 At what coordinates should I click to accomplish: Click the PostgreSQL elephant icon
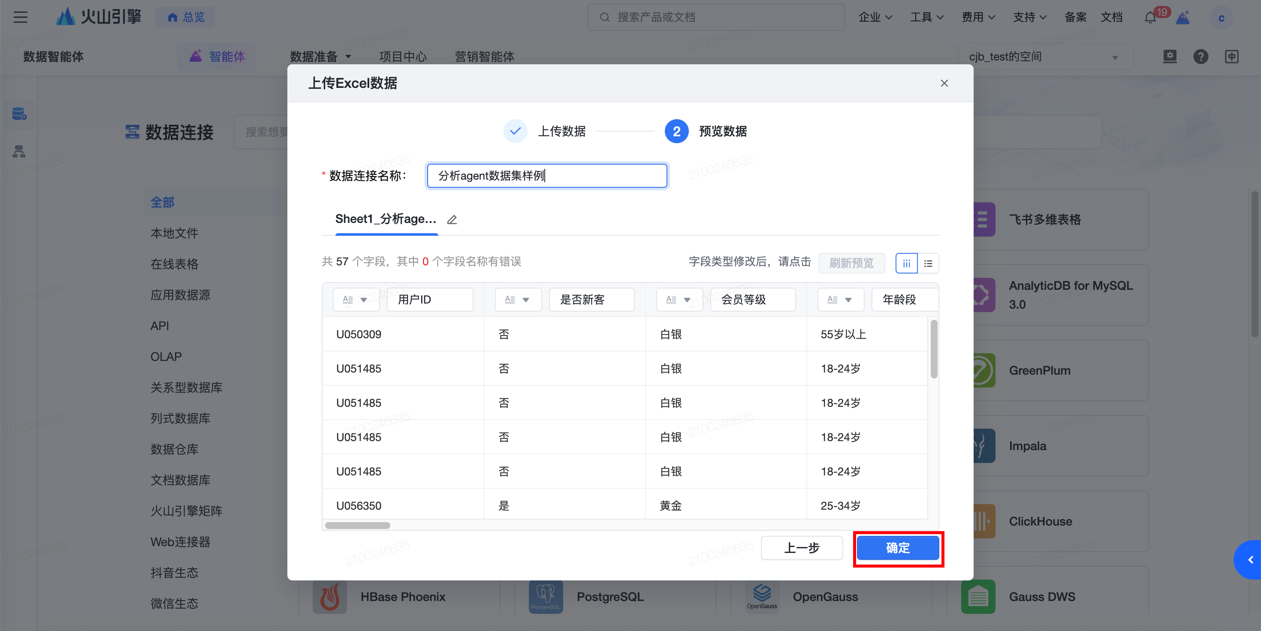[x=546, y=597]
